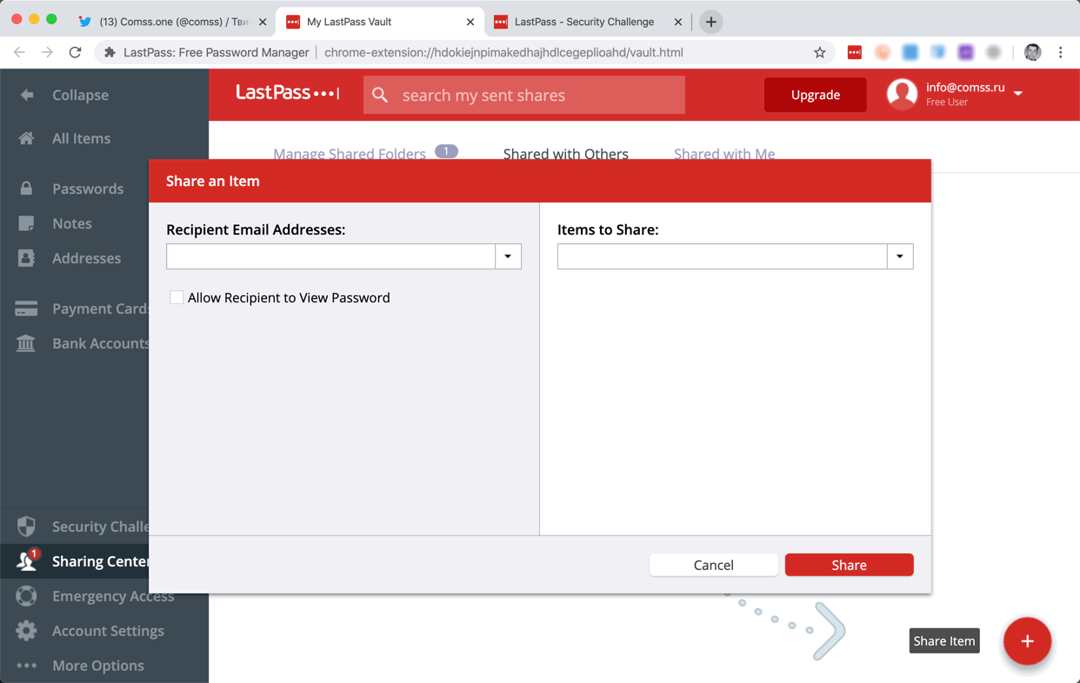
Task: Open the Notes icon in sidebar
Action: (x=27, y=223)
